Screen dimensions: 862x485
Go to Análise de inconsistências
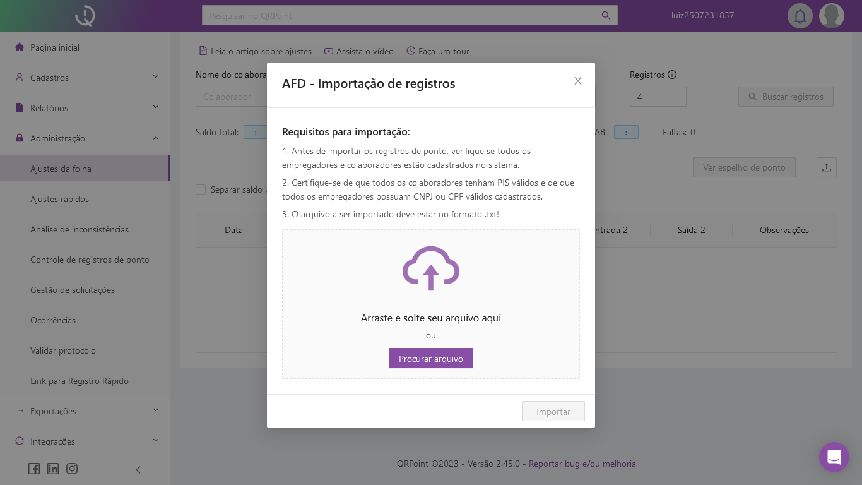(x=80, y=229)
